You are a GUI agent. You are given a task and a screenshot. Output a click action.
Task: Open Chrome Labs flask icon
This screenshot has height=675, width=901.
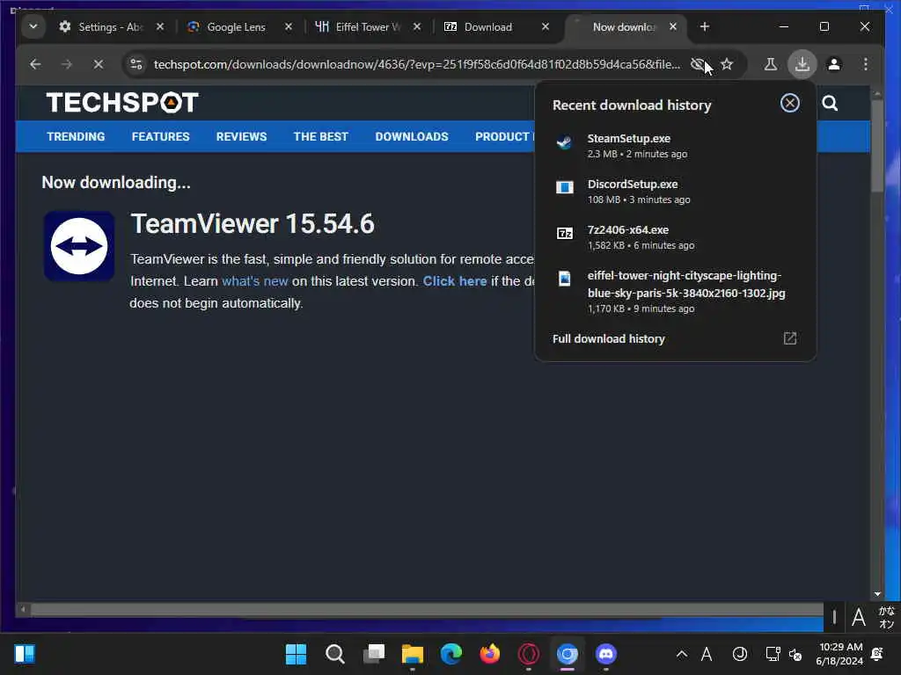[771, 64]
